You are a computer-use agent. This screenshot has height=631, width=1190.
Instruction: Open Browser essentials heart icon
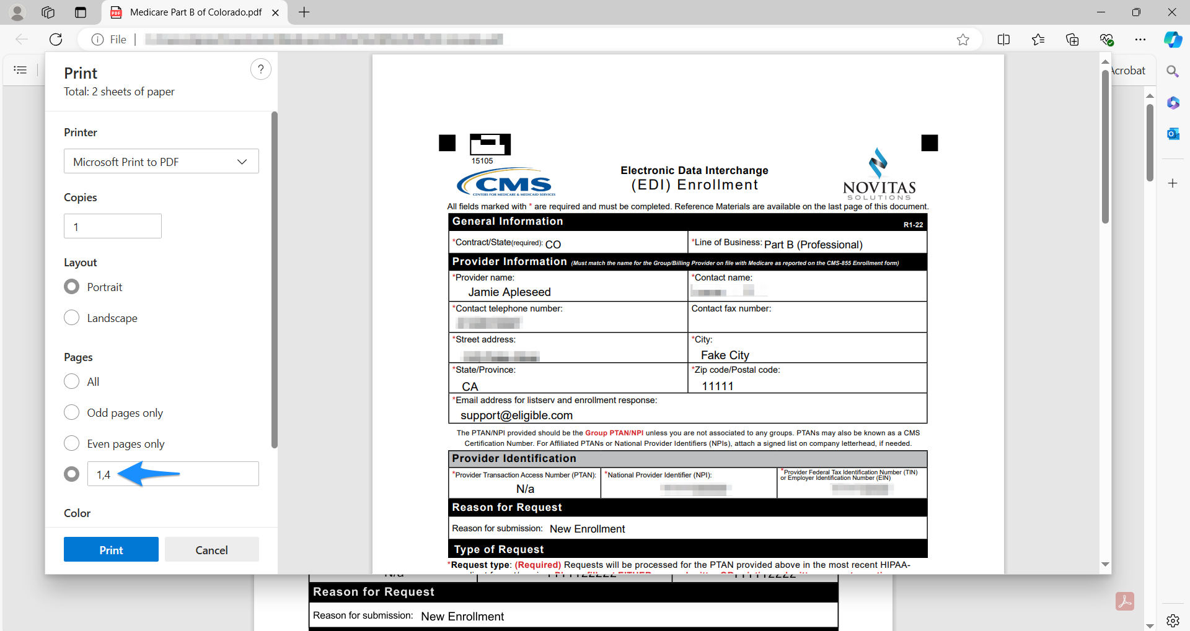(1106, 40)
